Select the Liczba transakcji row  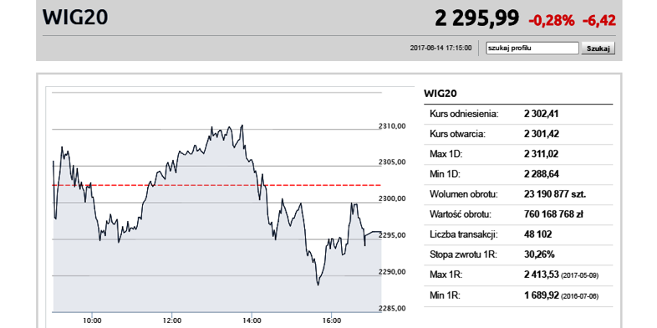click(518, 235)
